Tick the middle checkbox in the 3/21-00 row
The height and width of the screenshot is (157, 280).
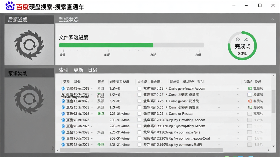[x=139, y=101]
